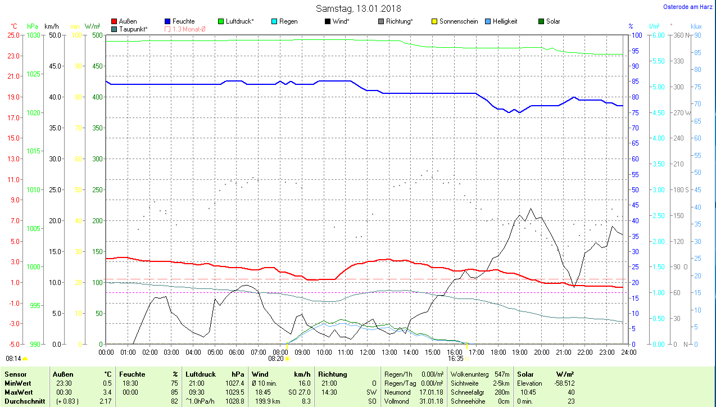The height and width of the screenshot is (407, 716).
Task: Click the Sonnenschein legend text label
Action: point(459,21)
